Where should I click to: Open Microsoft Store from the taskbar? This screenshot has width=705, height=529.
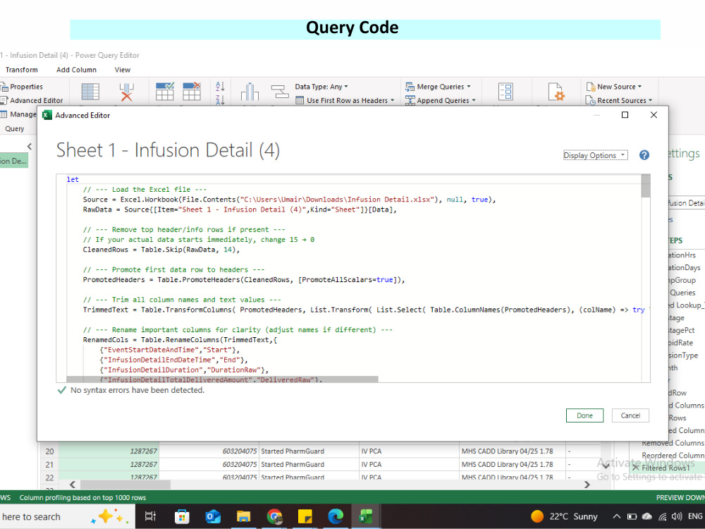[182, 516]
